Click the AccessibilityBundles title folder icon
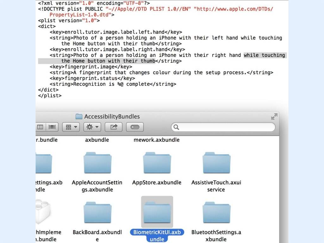 (79, 116)
